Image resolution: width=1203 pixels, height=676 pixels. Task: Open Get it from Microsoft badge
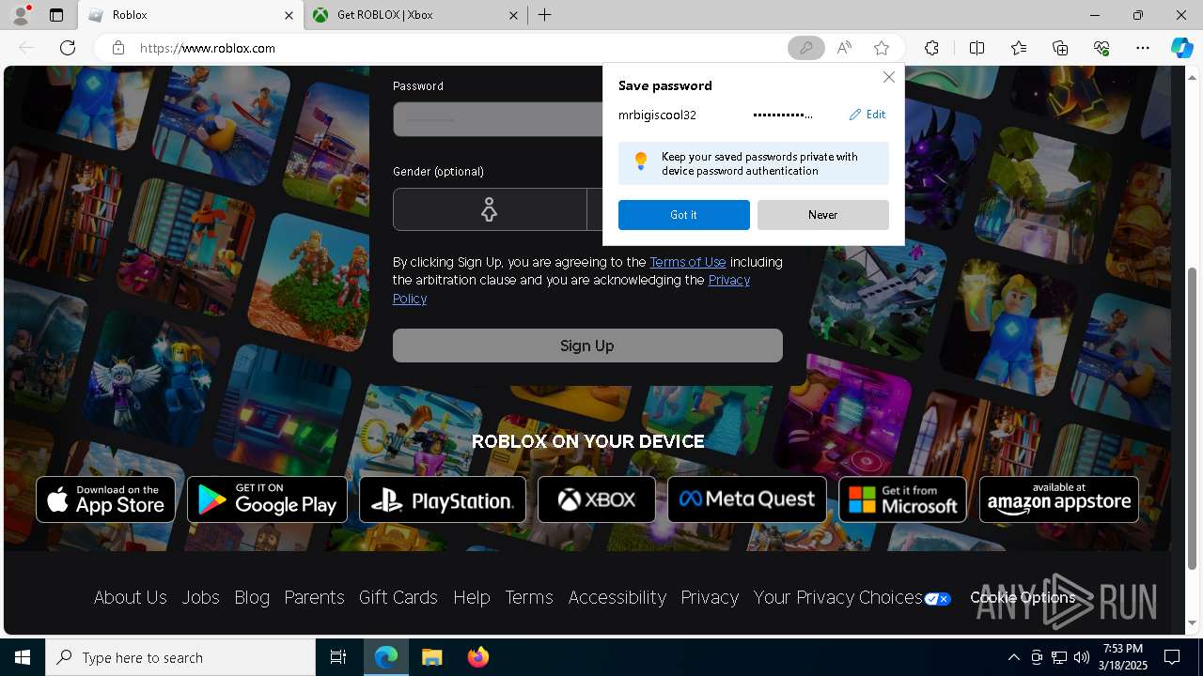click(x=902, y=499)
